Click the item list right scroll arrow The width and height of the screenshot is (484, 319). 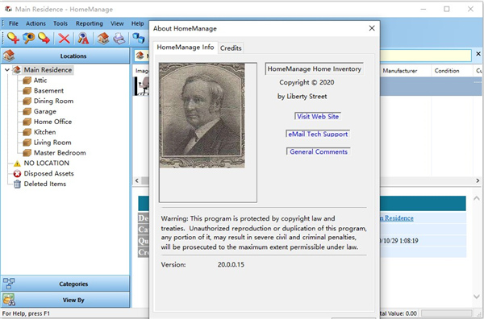(478, 180)
